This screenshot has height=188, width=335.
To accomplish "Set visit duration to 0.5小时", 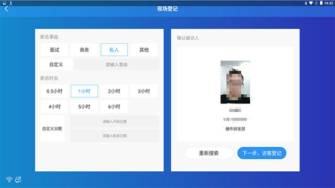I will click(54, 91).
